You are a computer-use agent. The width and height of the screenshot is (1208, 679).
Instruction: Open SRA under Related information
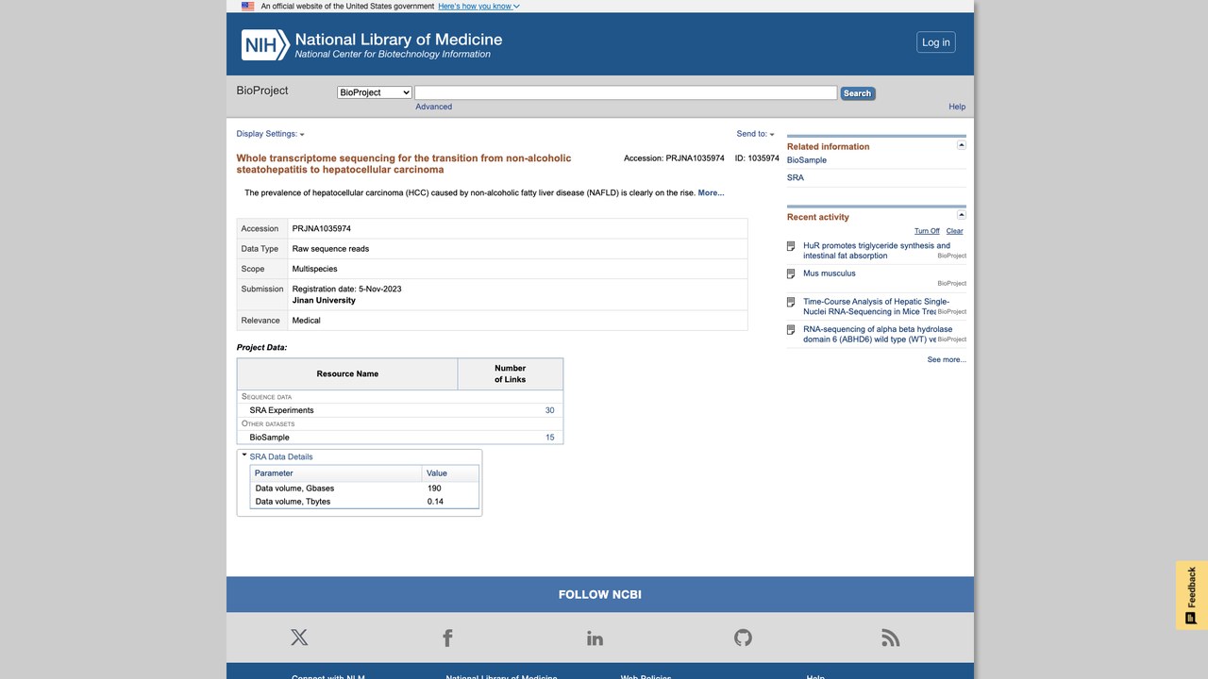coord(796,178)
